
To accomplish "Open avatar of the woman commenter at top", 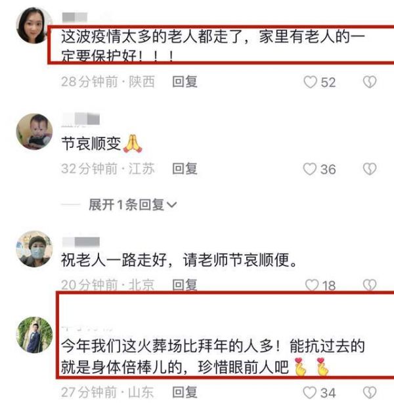I will (34, 26).
